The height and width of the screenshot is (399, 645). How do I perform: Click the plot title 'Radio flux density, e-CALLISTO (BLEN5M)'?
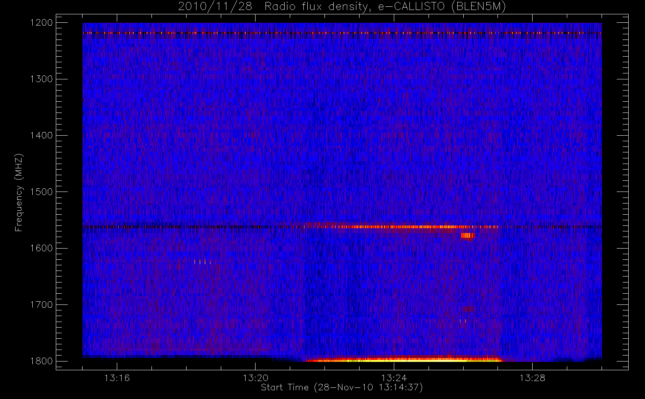tap(385, 7)
